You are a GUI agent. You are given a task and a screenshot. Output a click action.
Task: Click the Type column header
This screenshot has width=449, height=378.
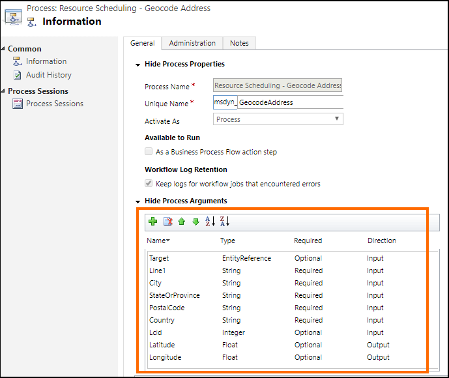[227, 240]
